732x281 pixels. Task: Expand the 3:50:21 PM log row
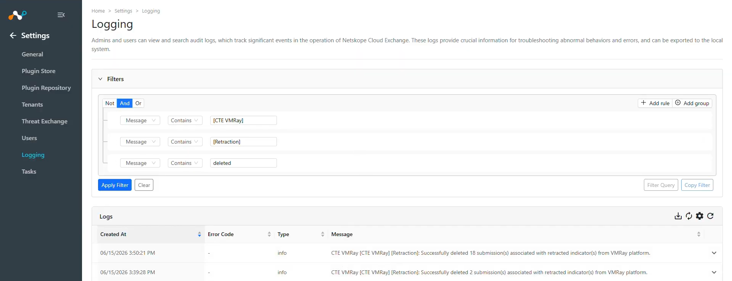pyautogui.click(x=714, y=253)
